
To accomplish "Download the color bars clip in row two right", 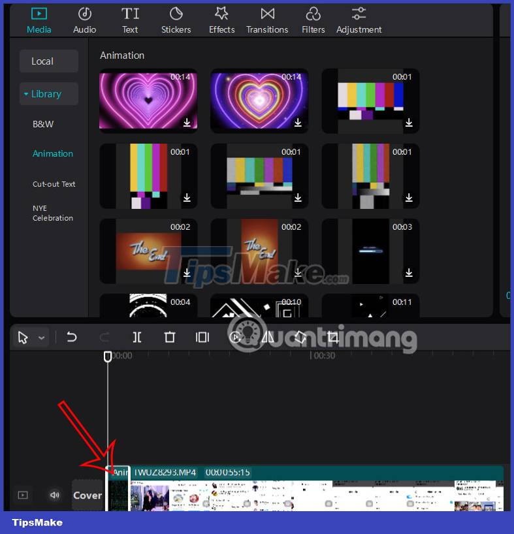I will (409, 198).
